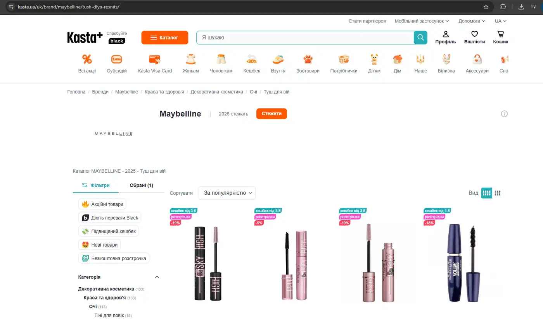Click the search magnifier button

pos(420,38)
